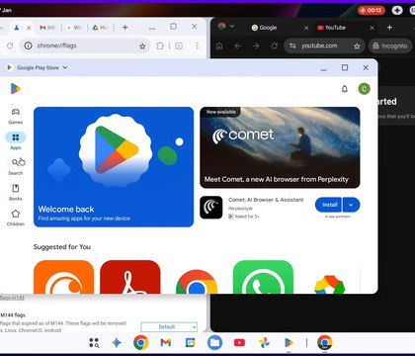Go back in Incognito window

(238, 46)
